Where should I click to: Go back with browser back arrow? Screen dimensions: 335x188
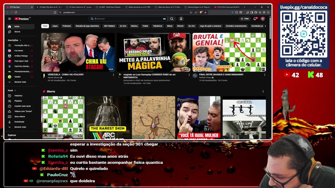(x=8, y=12)
